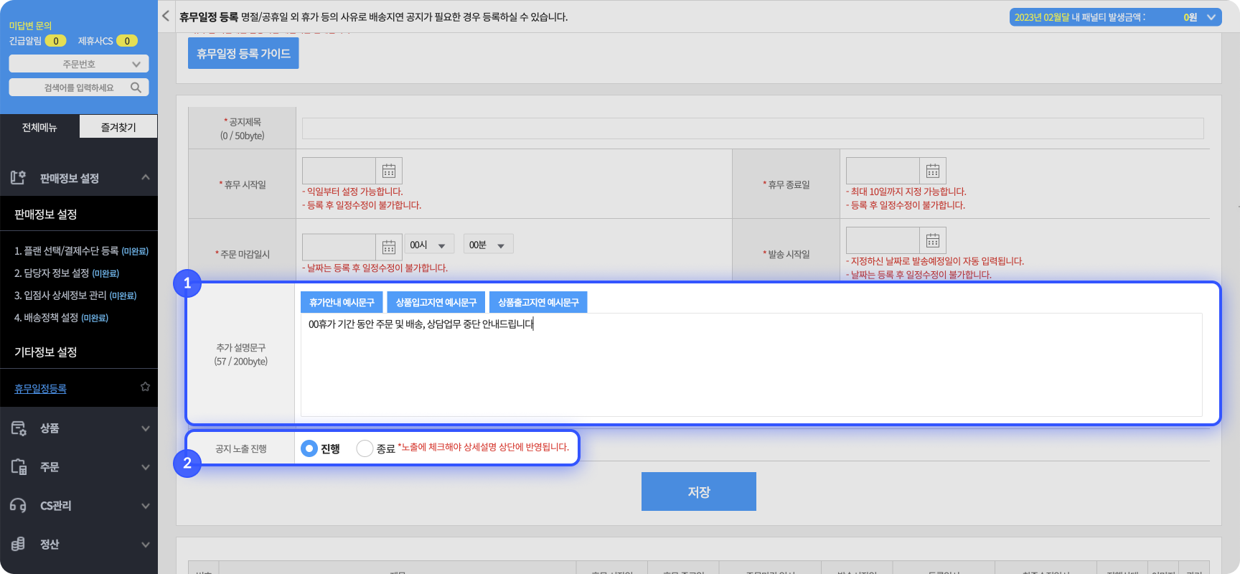1240x574 pixels.
Task: Click the 휴무일정 등록 가이드 button
Action: (243, 54)
